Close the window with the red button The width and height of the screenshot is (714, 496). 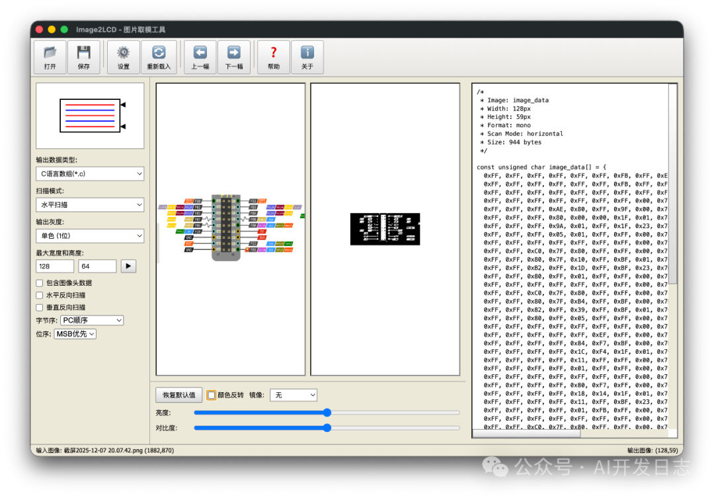coord(39,30)
